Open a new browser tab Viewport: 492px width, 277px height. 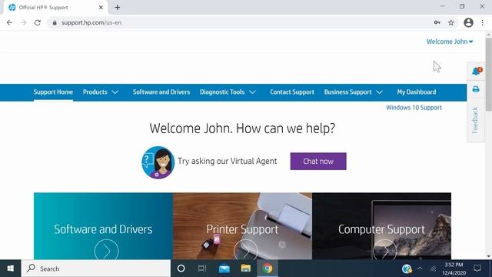[x=118, y=7]
